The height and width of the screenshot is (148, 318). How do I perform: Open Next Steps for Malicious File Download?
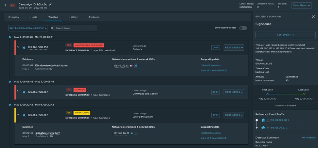(234, 48)
